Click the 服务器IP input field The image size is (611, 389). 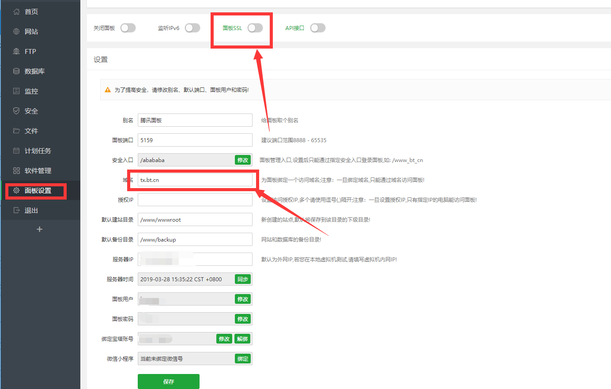click(x=195, y=259)
